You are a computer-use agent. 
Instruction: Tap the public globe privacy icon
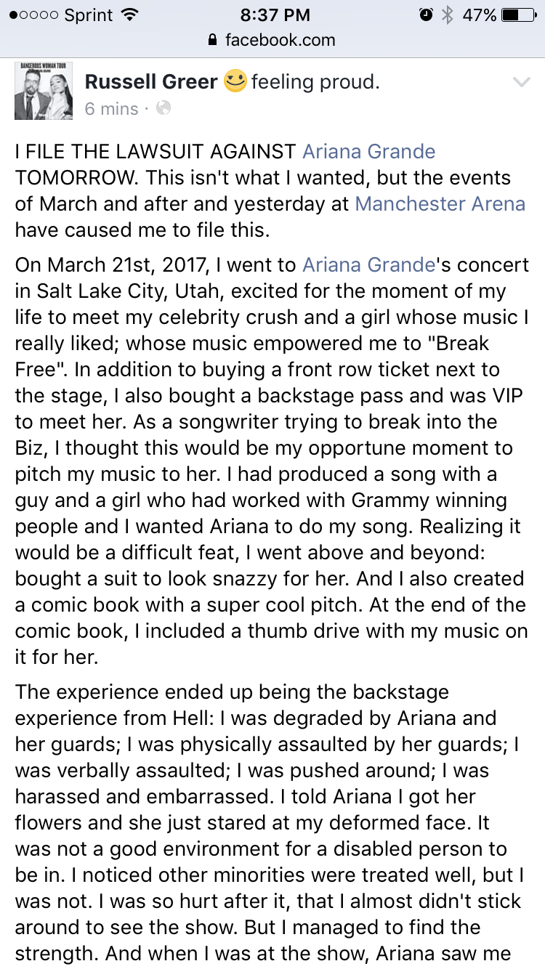coord(163,108)
